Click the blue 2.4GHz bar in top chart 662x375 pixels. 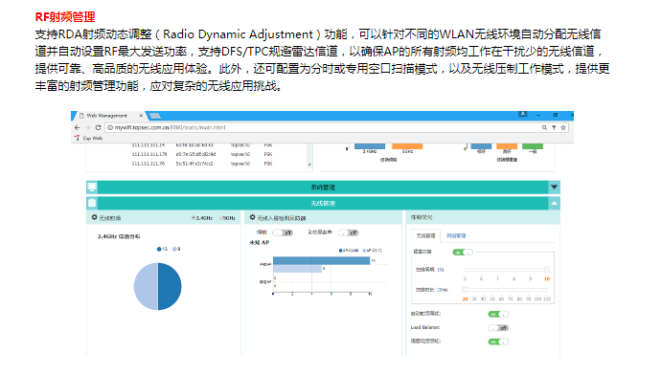pyautogui.click(x=370, y=146)
